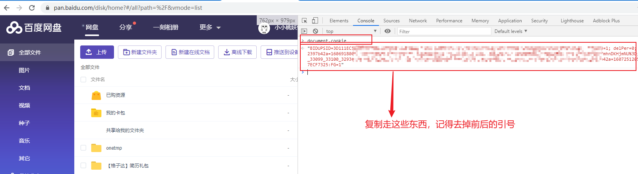Screen dimensions: 638x174
Task: Click the 百度网盘 logo
Action: (x=34, y=27)
